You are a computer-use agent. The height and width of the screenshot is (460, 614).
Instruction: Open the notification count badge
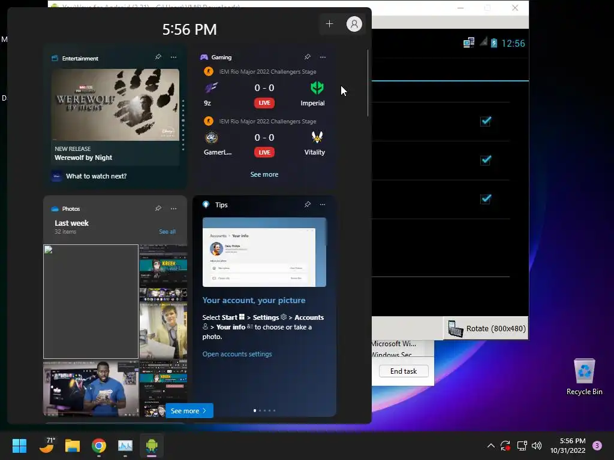(597, 446)
